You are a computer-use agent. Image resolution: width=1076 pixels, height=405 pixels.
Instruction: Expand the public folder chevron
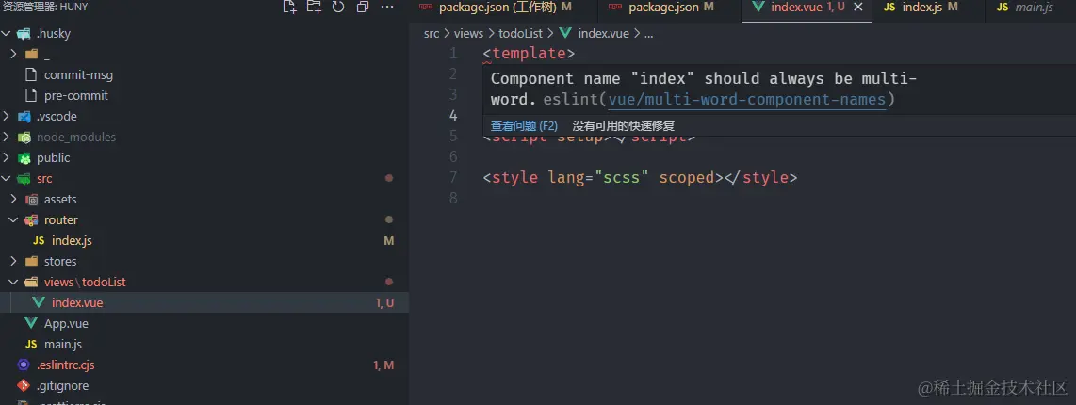coord(7,158)
